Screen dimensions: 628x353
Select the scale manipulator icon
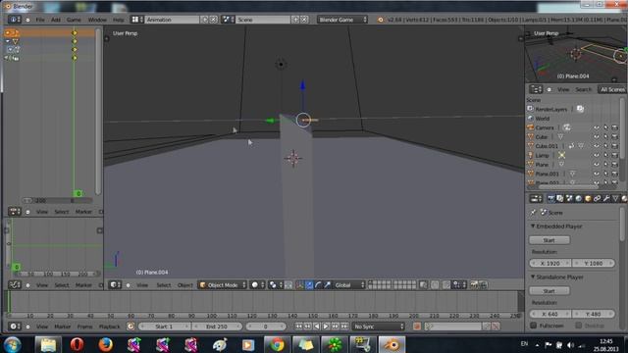tap(328, 285)
